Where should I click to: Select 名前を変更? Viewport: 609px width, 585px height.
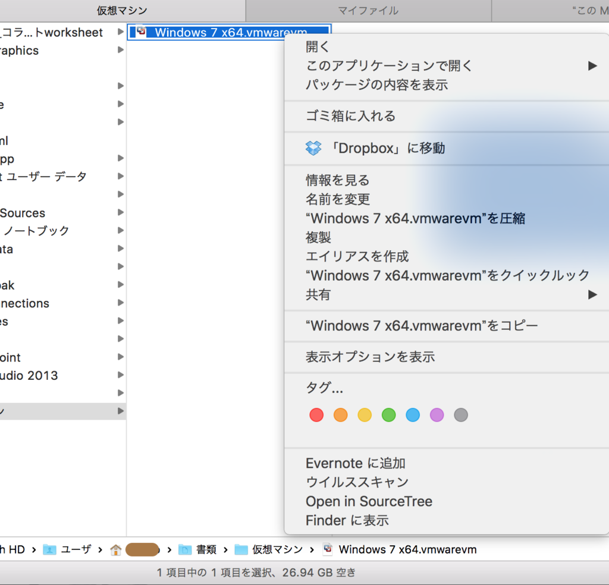(447, 199)
